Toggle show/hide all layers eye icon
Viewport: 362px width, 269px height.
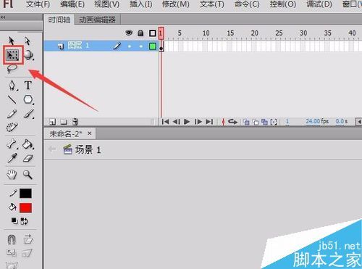click(129, 33)
